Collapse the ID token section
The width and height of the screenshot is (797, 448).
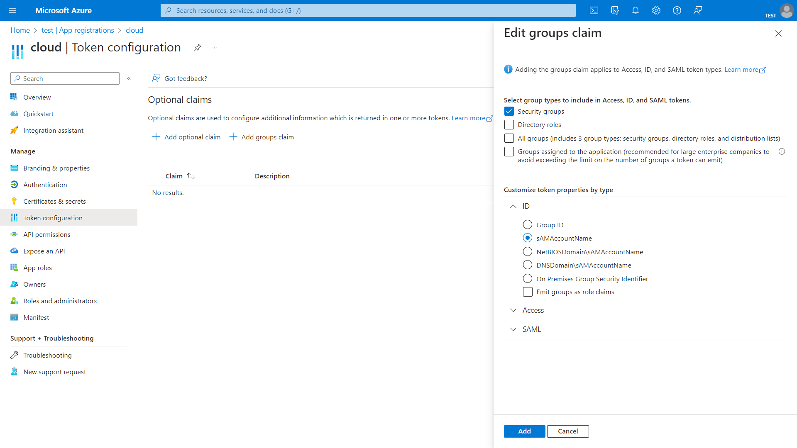click(513, 206)
